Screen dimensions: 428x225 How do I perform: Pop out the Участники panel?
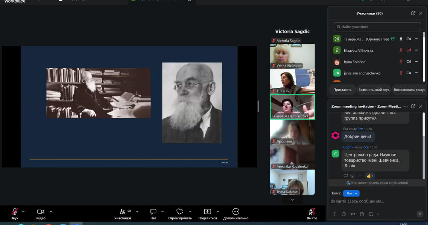(413, 13)
